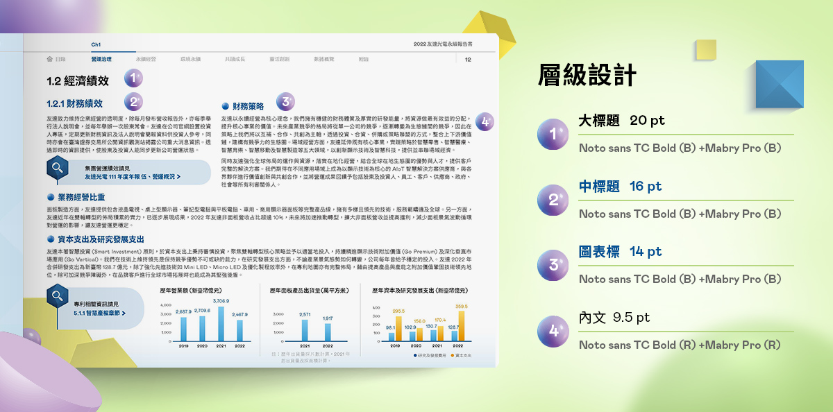Click the circled 3 marker beside 財務策略 heading
This screenshot has width=833, height=412.
(285, 101)
